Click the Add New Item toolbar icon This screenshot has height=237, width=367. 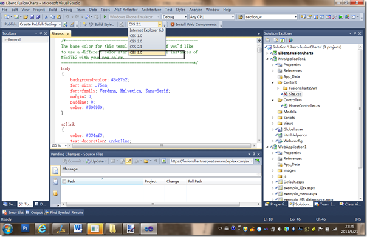pos(16,17)
